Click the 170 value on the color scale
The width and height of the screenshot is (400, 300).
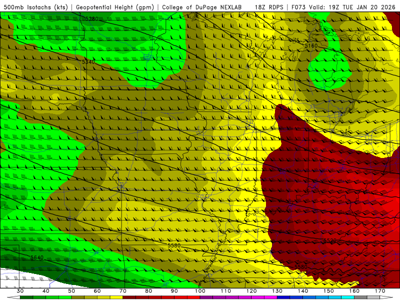(380, 291)
